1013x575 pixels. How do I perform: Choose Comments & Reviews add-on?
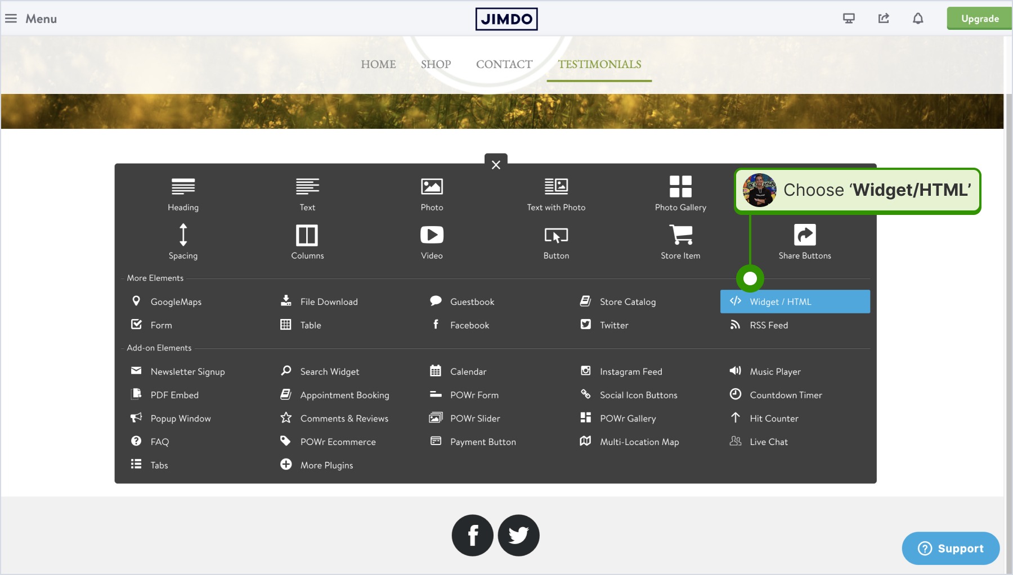(x=334, y=418)
